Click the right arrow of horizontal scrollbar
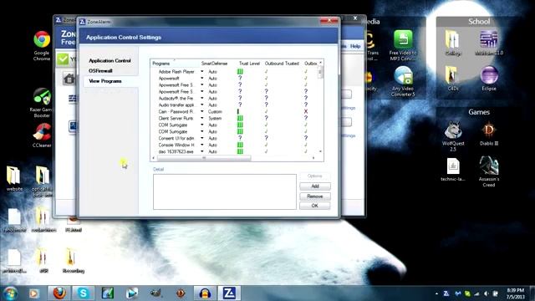 point(313,158)
